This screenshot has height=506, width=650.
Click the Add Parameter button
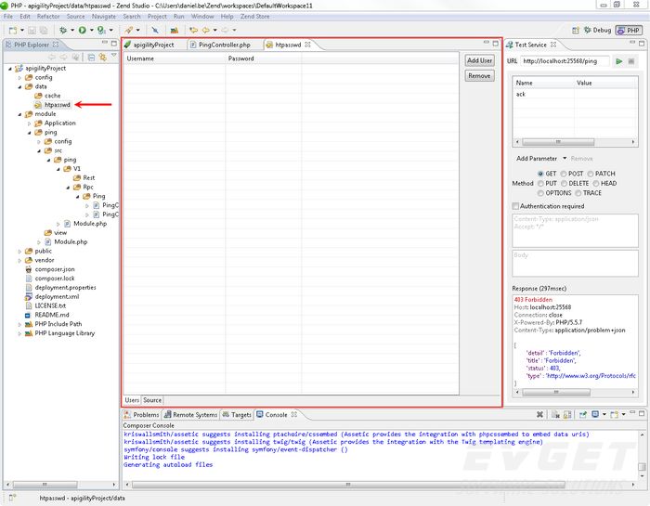pos(537,159)
